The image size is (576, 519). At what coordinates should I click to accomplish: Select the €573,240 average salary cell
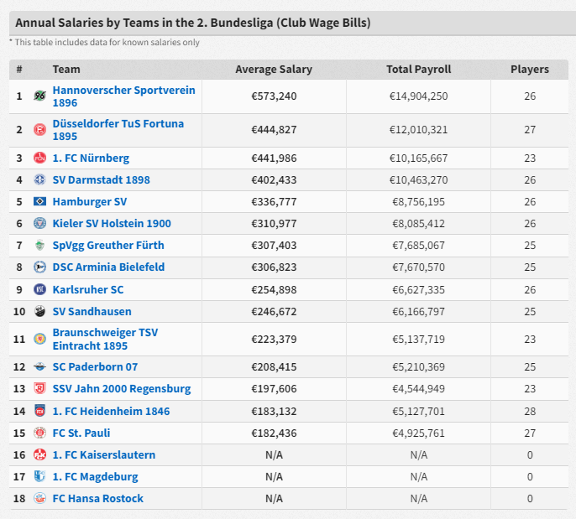[x=274, y=96]
